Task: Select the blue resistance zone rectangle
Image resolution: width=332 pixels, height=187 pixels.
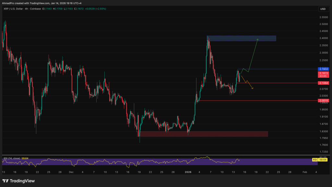Action: 242,38
